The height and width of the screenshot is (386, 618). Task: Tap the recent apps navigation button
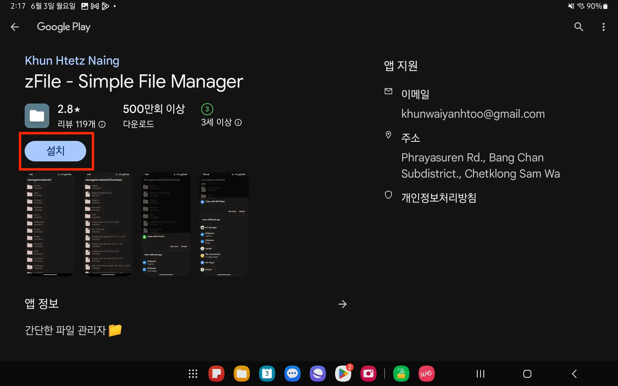[480, 374]
